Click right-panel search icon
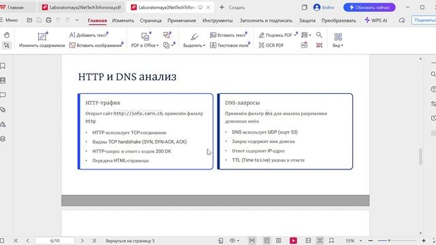Viewport: 436px width, 245px height. pos(433,74)
